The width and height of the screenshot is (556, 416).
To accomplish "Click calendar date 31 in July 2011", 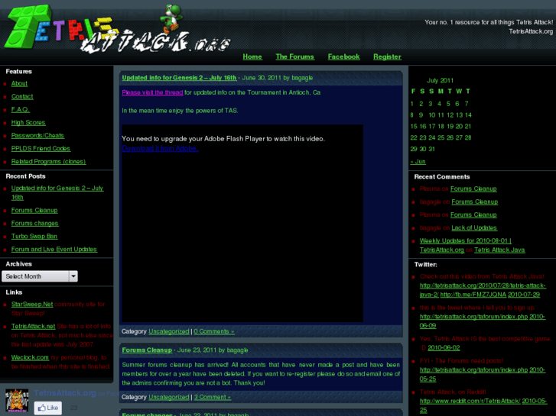I will (431, 149).
